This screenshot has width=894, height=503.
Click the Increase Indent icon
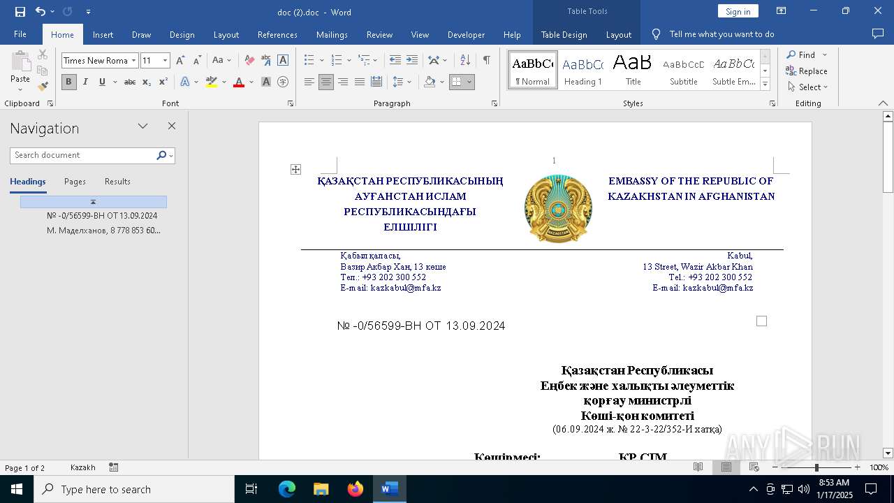pos(412,61)
